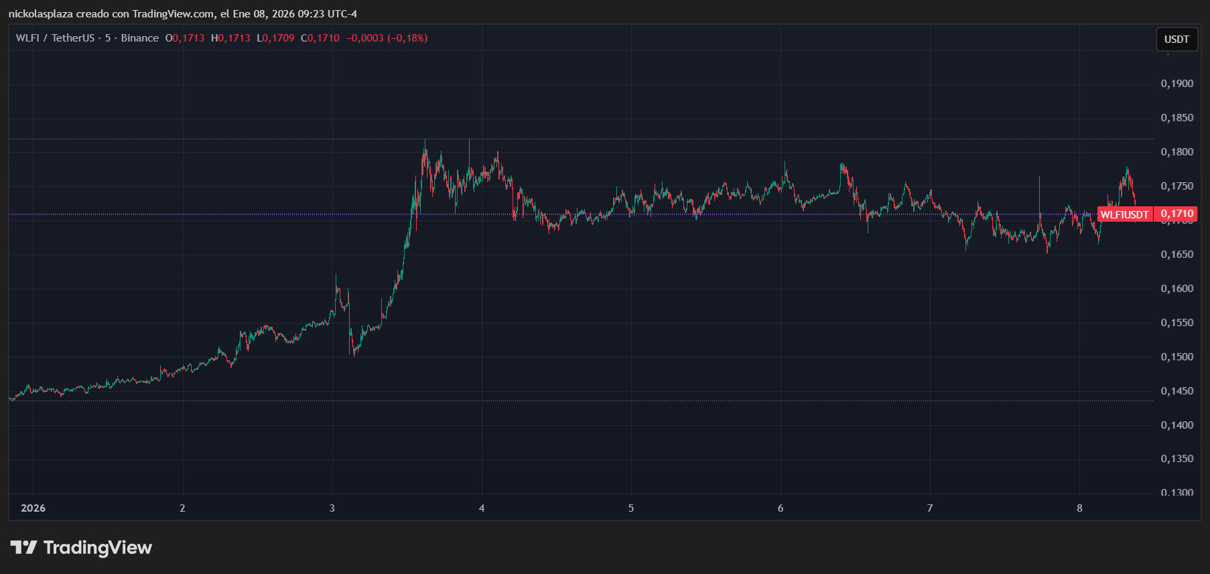This screenshot has height=574, width=1210.
Task: Select day 4 on the time axis
Action: coord(481,508)
